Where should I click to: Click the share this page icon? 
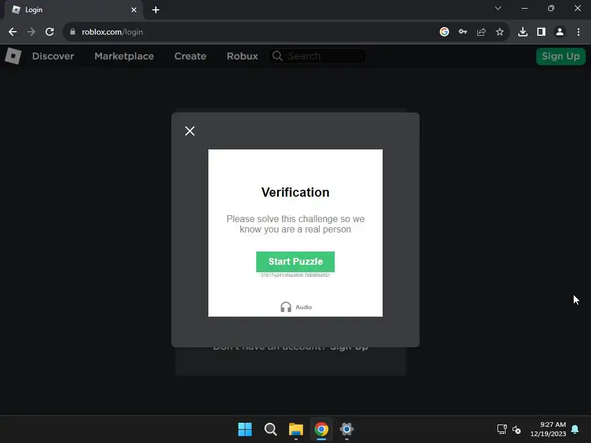coord(481,32)
